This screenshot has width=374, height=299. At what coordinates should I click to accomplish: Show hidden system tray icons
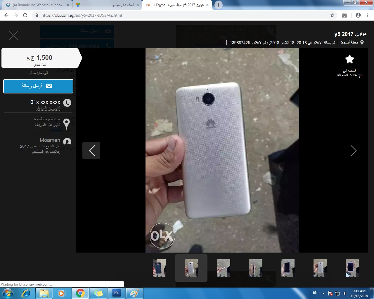323,293
